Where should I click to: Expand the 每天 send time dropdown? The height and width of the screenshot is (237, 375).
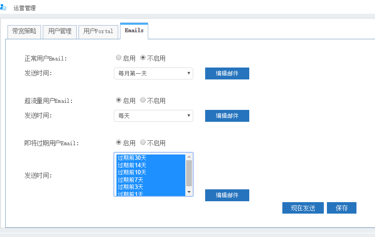point(153,116)
